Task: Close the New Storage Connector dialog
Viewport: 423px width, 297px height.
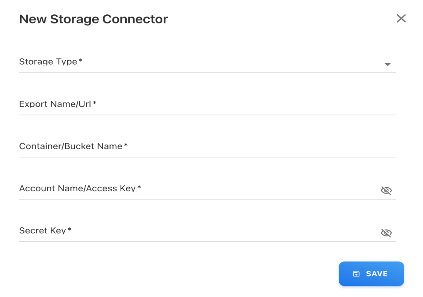Action: tap(401, 19)
